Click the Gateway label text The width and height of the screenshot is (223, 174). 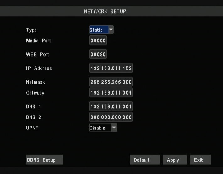click(35, 93)
